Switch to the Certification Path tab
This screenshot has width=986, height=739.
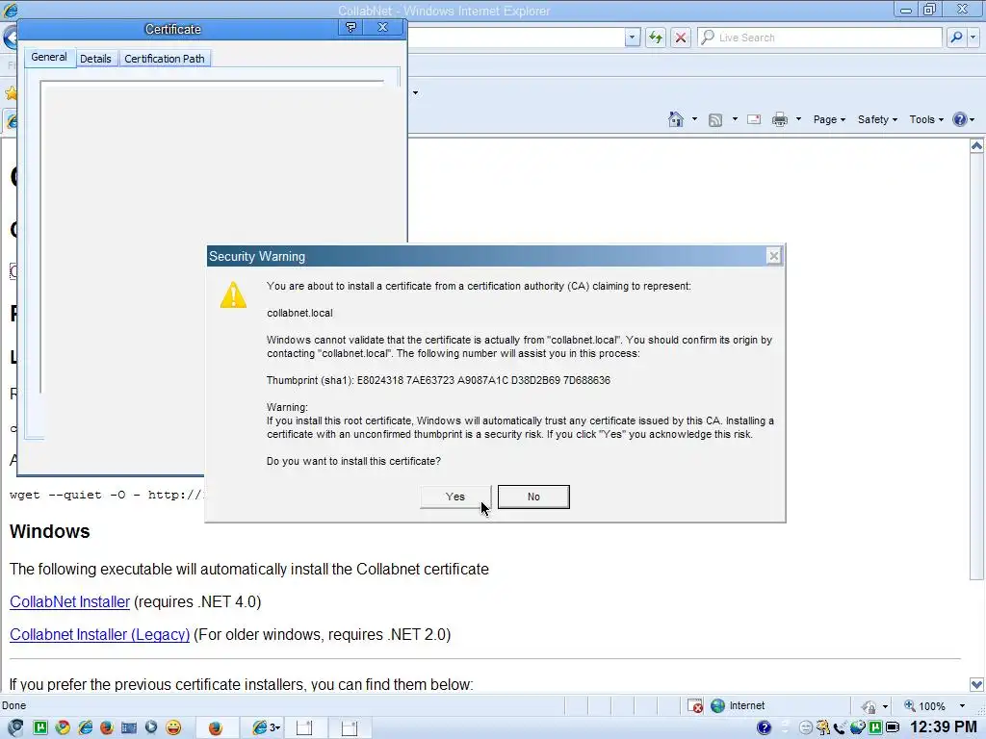click(x=164, y=59)
